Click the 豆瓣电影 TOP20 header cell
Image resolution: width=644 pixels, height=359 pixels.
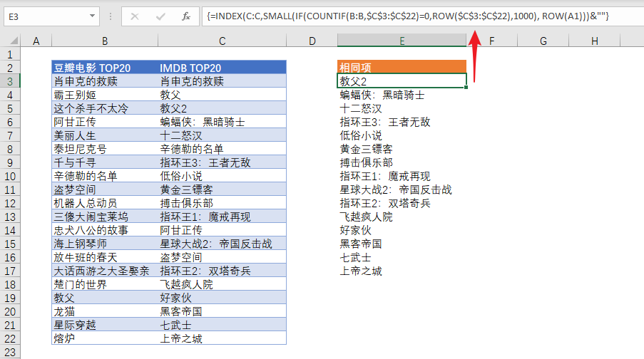[105, 68]
